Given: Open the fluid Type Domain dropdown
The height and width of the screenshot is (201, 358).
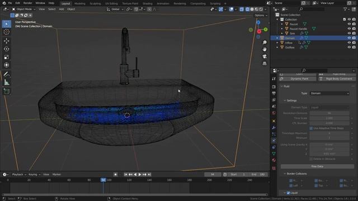Looking at the screenshot, I should (329, 93).
